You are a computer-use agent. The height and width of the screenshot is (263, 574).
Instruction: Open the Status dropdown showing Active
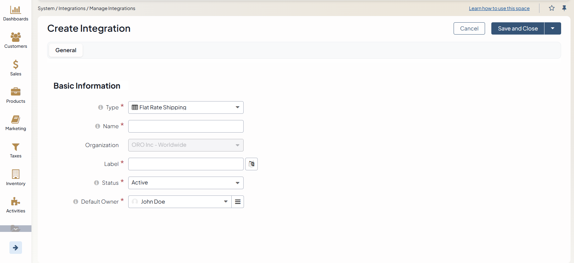click(186, 183)
